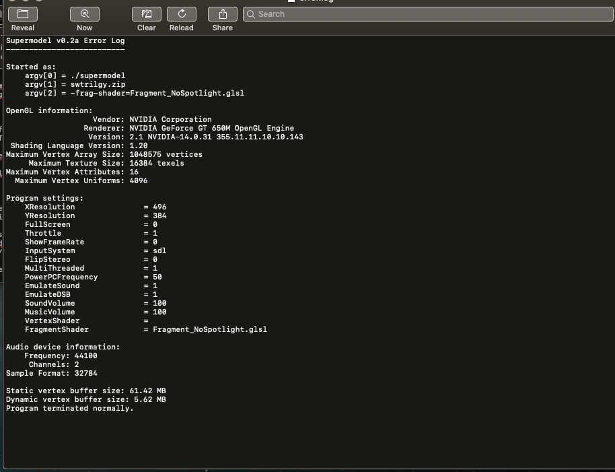Click the 'MusicVolume = 100' setting line
Screen dimensions: 615x472
coord(96,312)
